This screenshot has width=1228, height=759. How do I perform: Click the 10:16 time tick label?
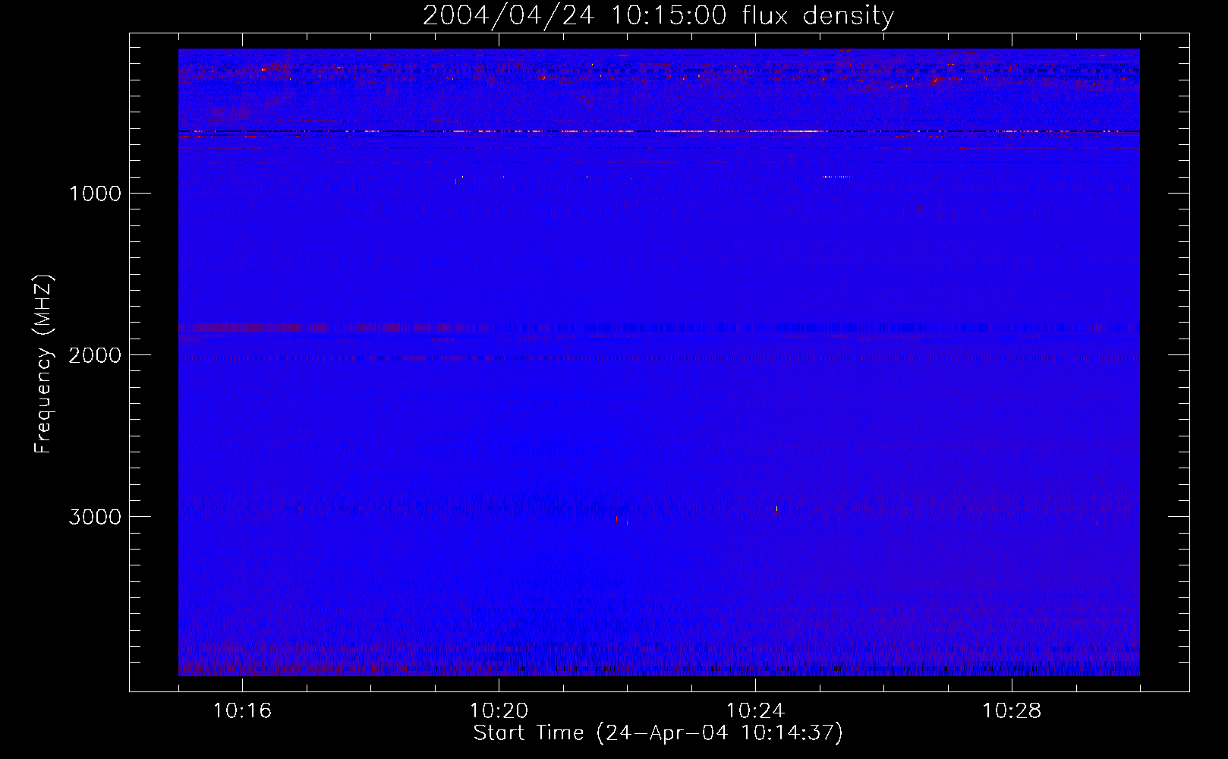(x=242, y=711)
